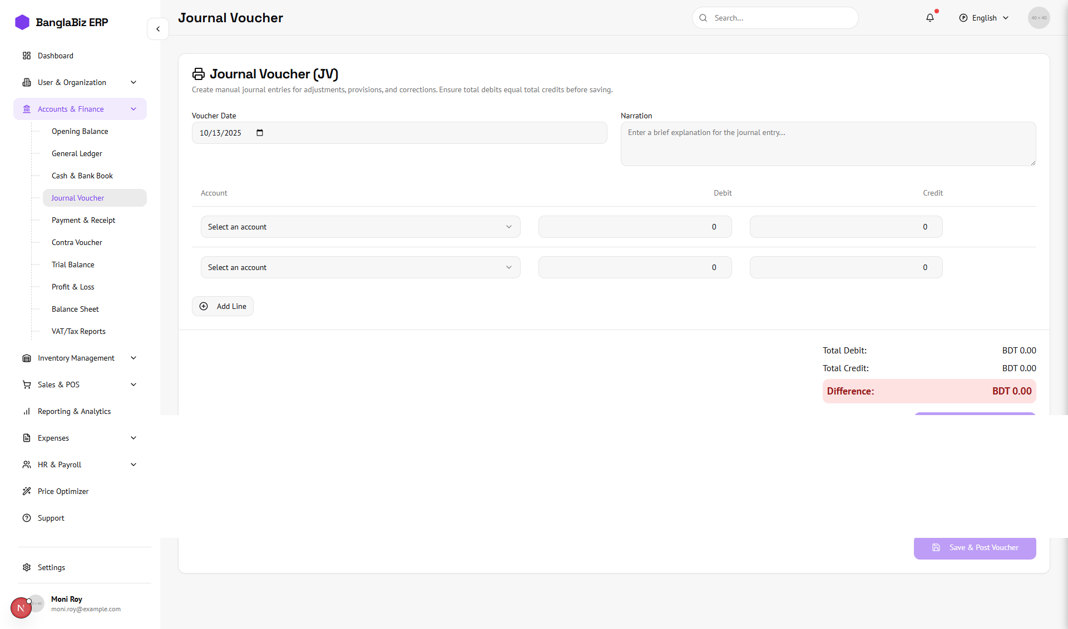The width and height of the screenshot is (1068, 629).
Task: Click the Add Line button
Action: (x=222, y=306)
